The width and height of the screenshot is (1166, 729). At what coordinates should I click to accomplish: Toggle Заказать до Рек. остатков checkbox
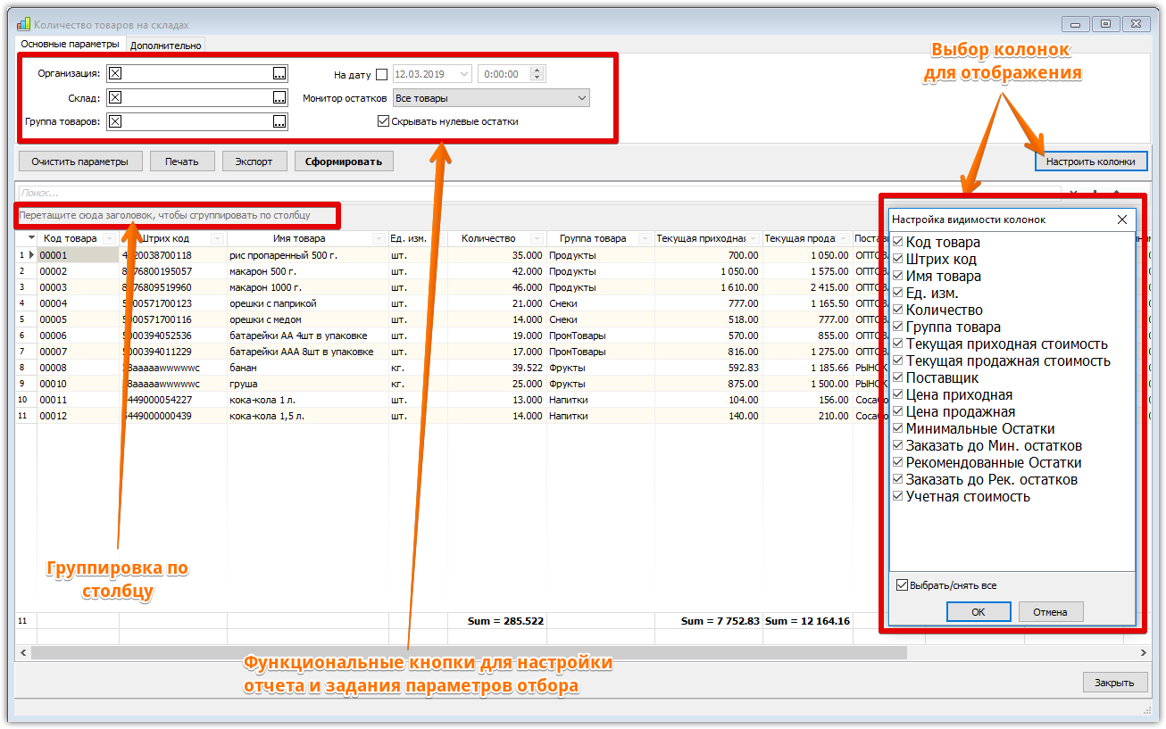899,480
